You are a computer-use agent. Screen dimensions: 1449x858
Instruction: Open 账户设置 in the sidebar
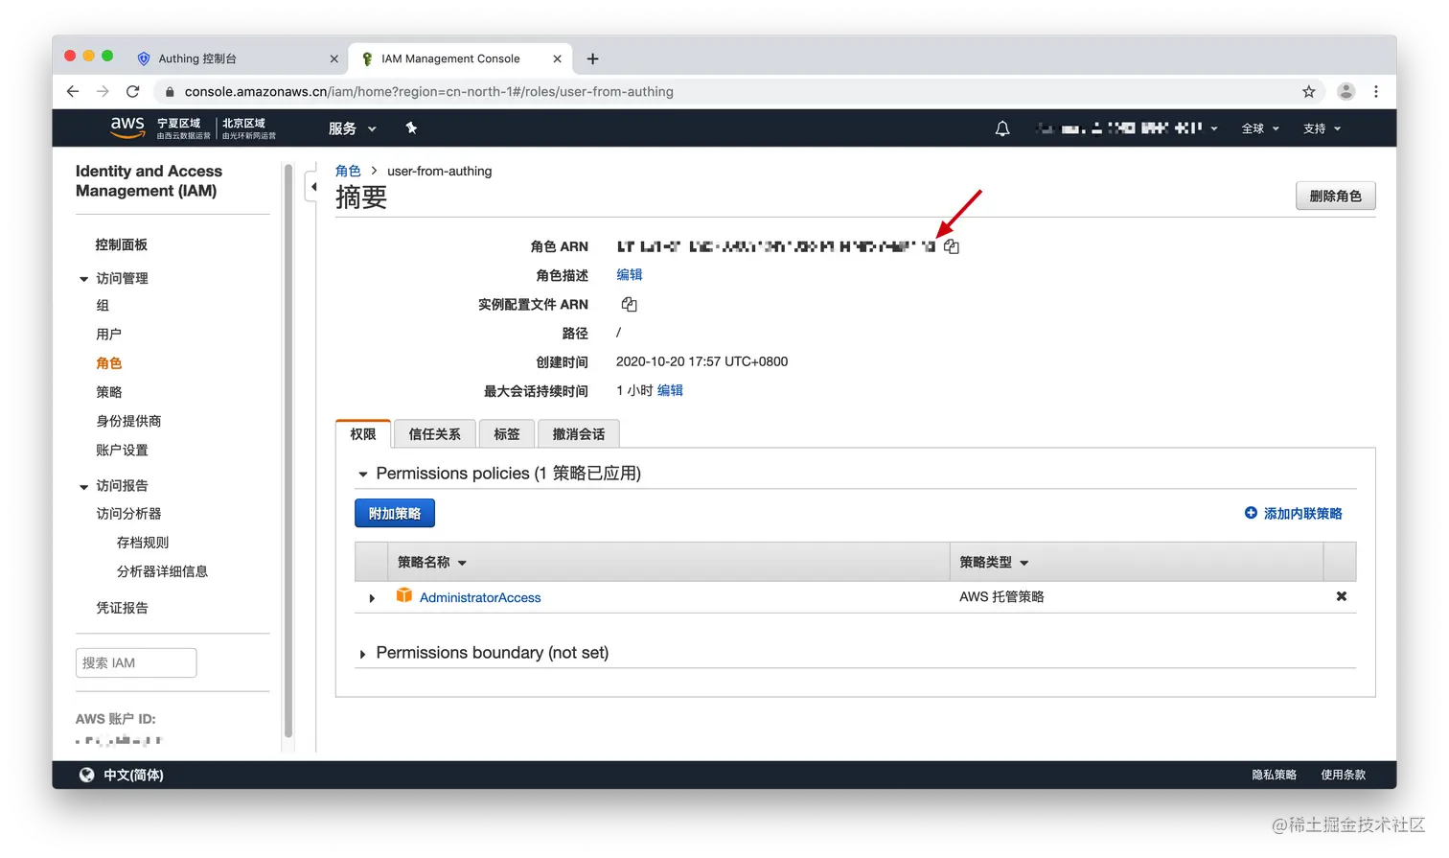click(122, 449)
